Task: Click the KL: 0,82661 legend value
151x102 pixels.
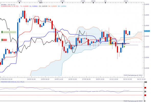Action: pyautogui.click(x=34, y=6)
